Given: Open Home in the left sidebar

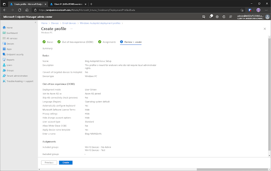Looking at the screenshot, I should [x=8, y=28].
